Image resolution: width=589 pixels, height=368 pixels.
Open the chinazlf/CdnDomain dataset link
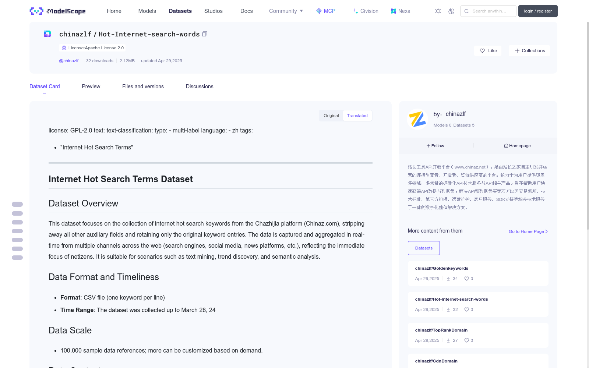pos(436,361)
